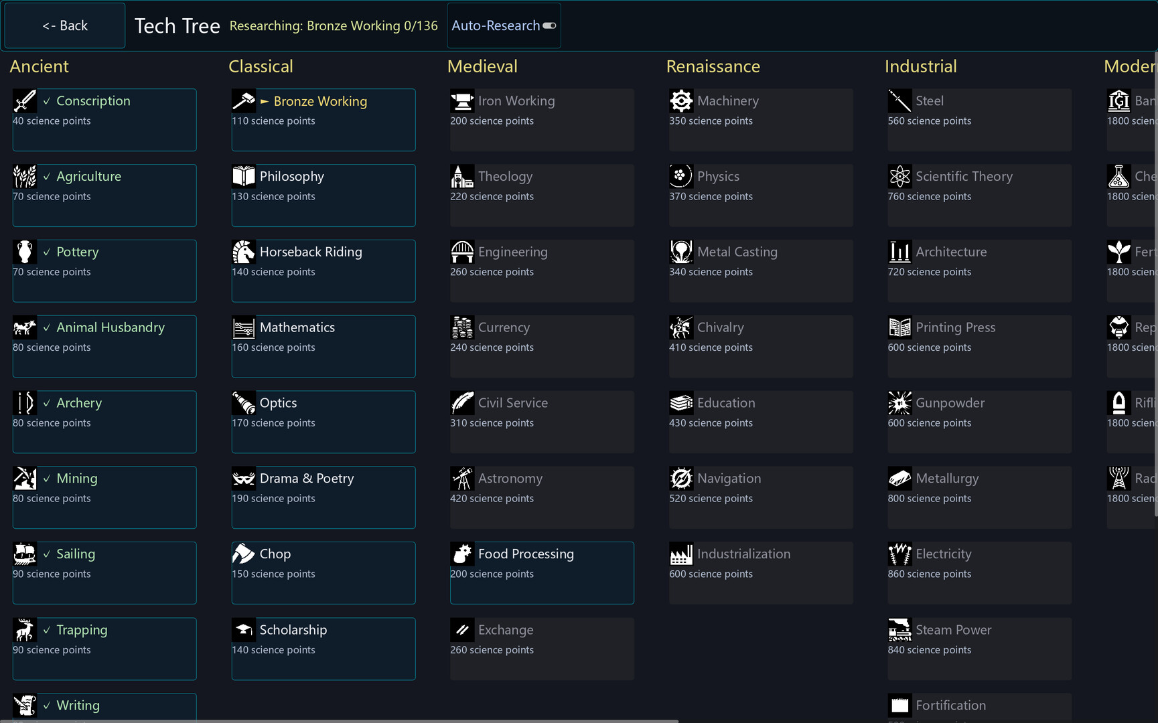
Task: Pick the Education technology card
Action: tap(761, 422)
